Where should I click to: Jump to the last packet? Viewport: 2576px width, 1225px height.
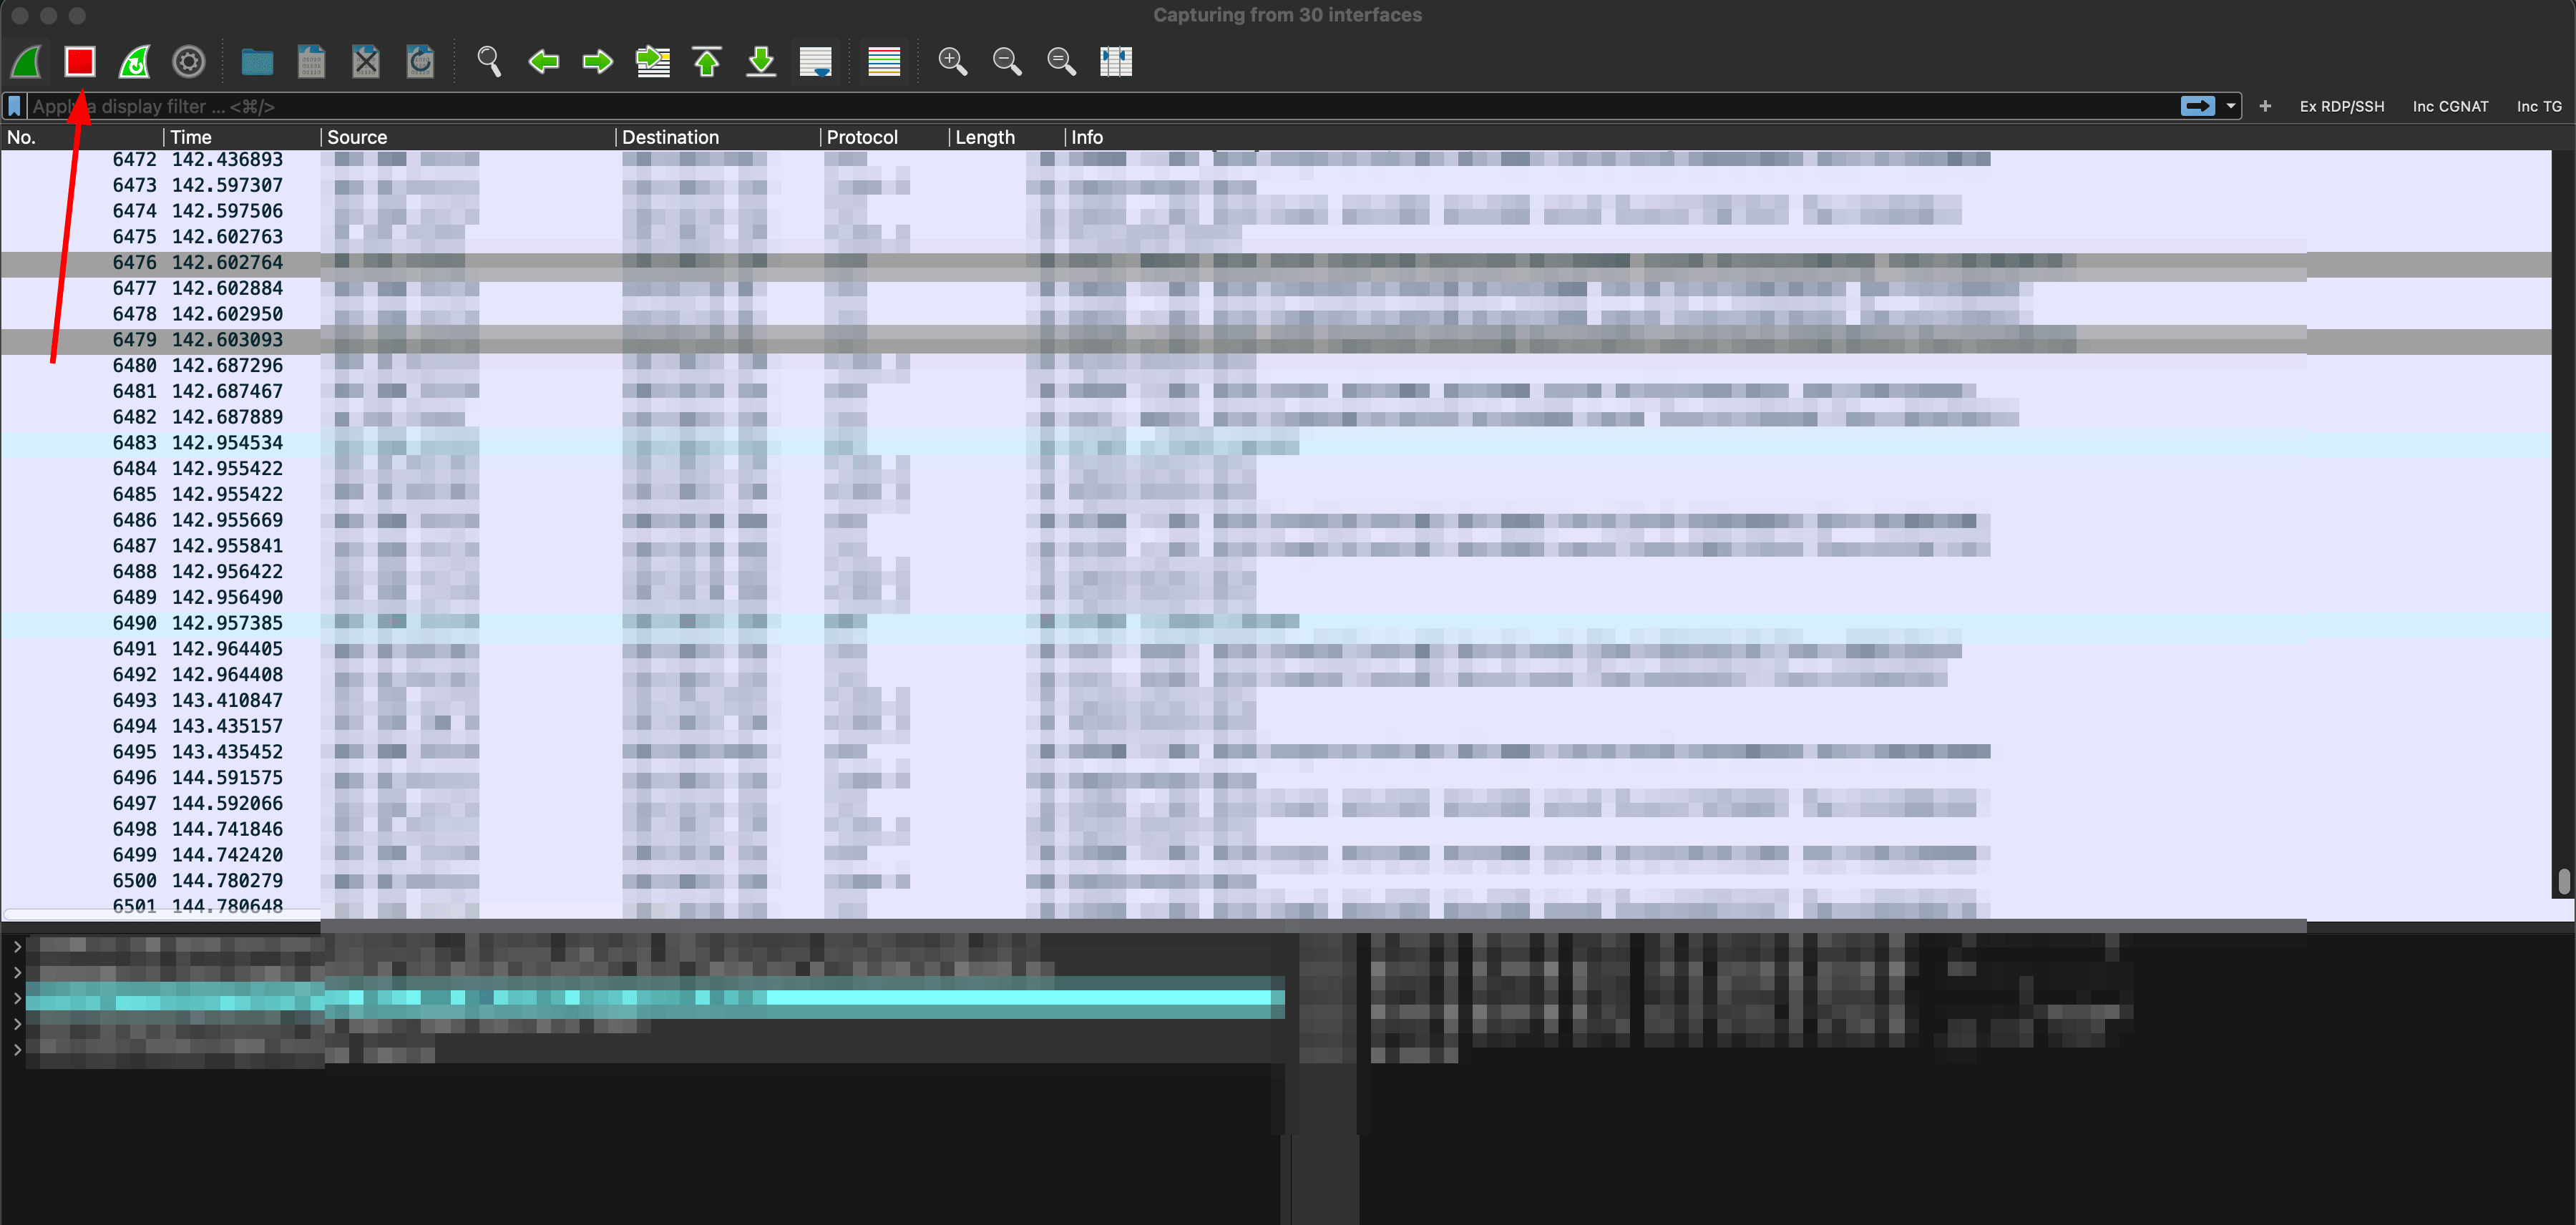pos(761,62)
